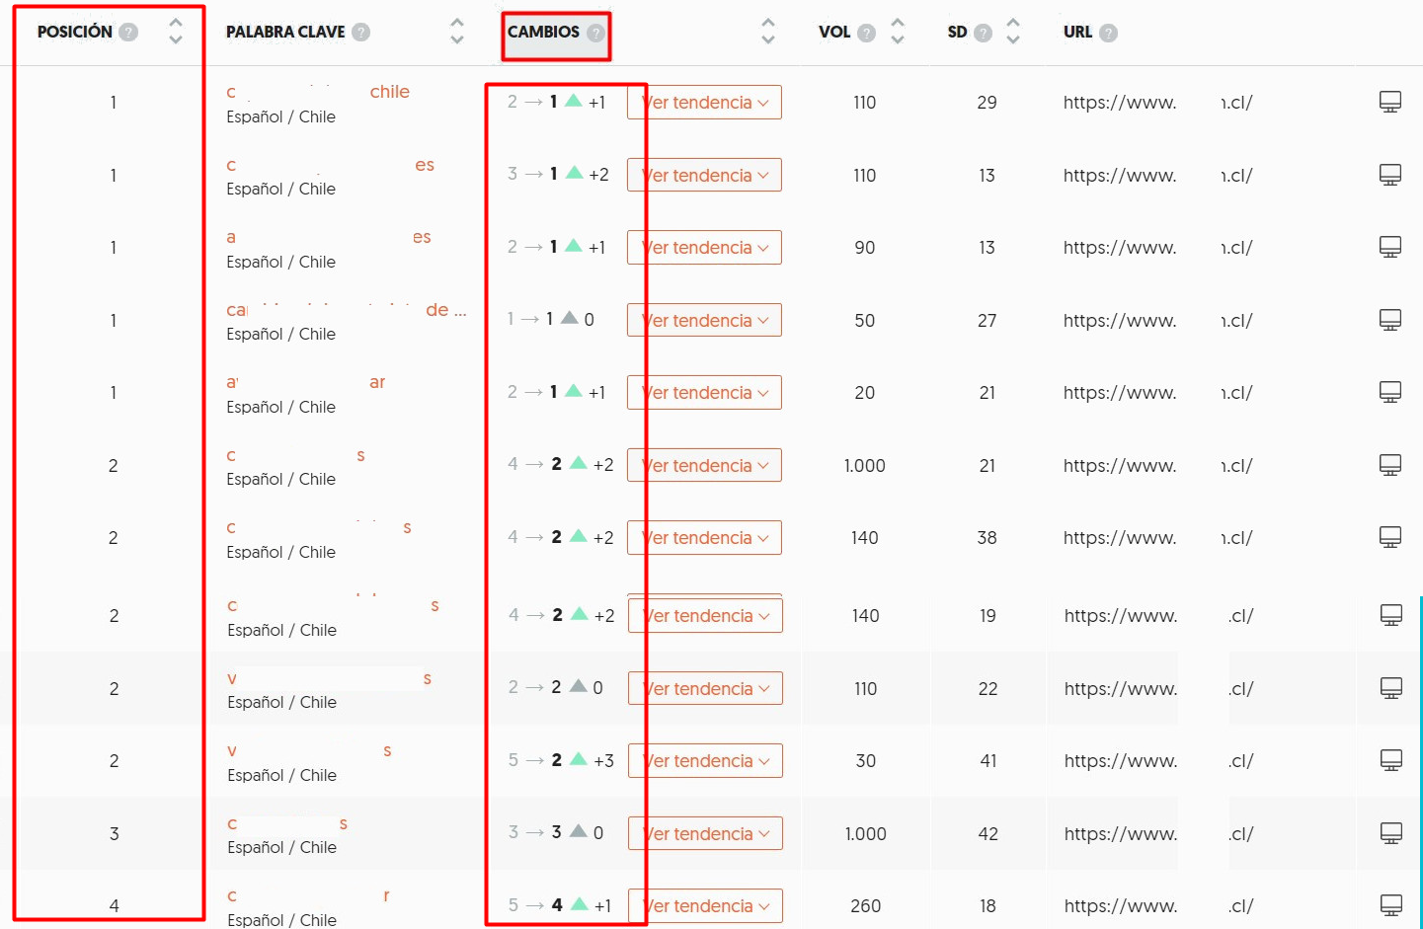The height and width of the screenshot is (929, 1423).
Task: Click the VOL column header label
Action: [x=834, y=32]
